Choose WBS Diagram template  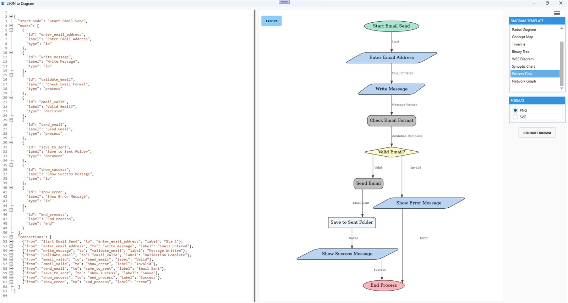point(535,59)
